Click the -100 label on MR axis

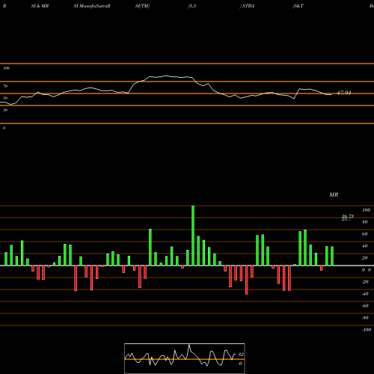click(367, 330)
